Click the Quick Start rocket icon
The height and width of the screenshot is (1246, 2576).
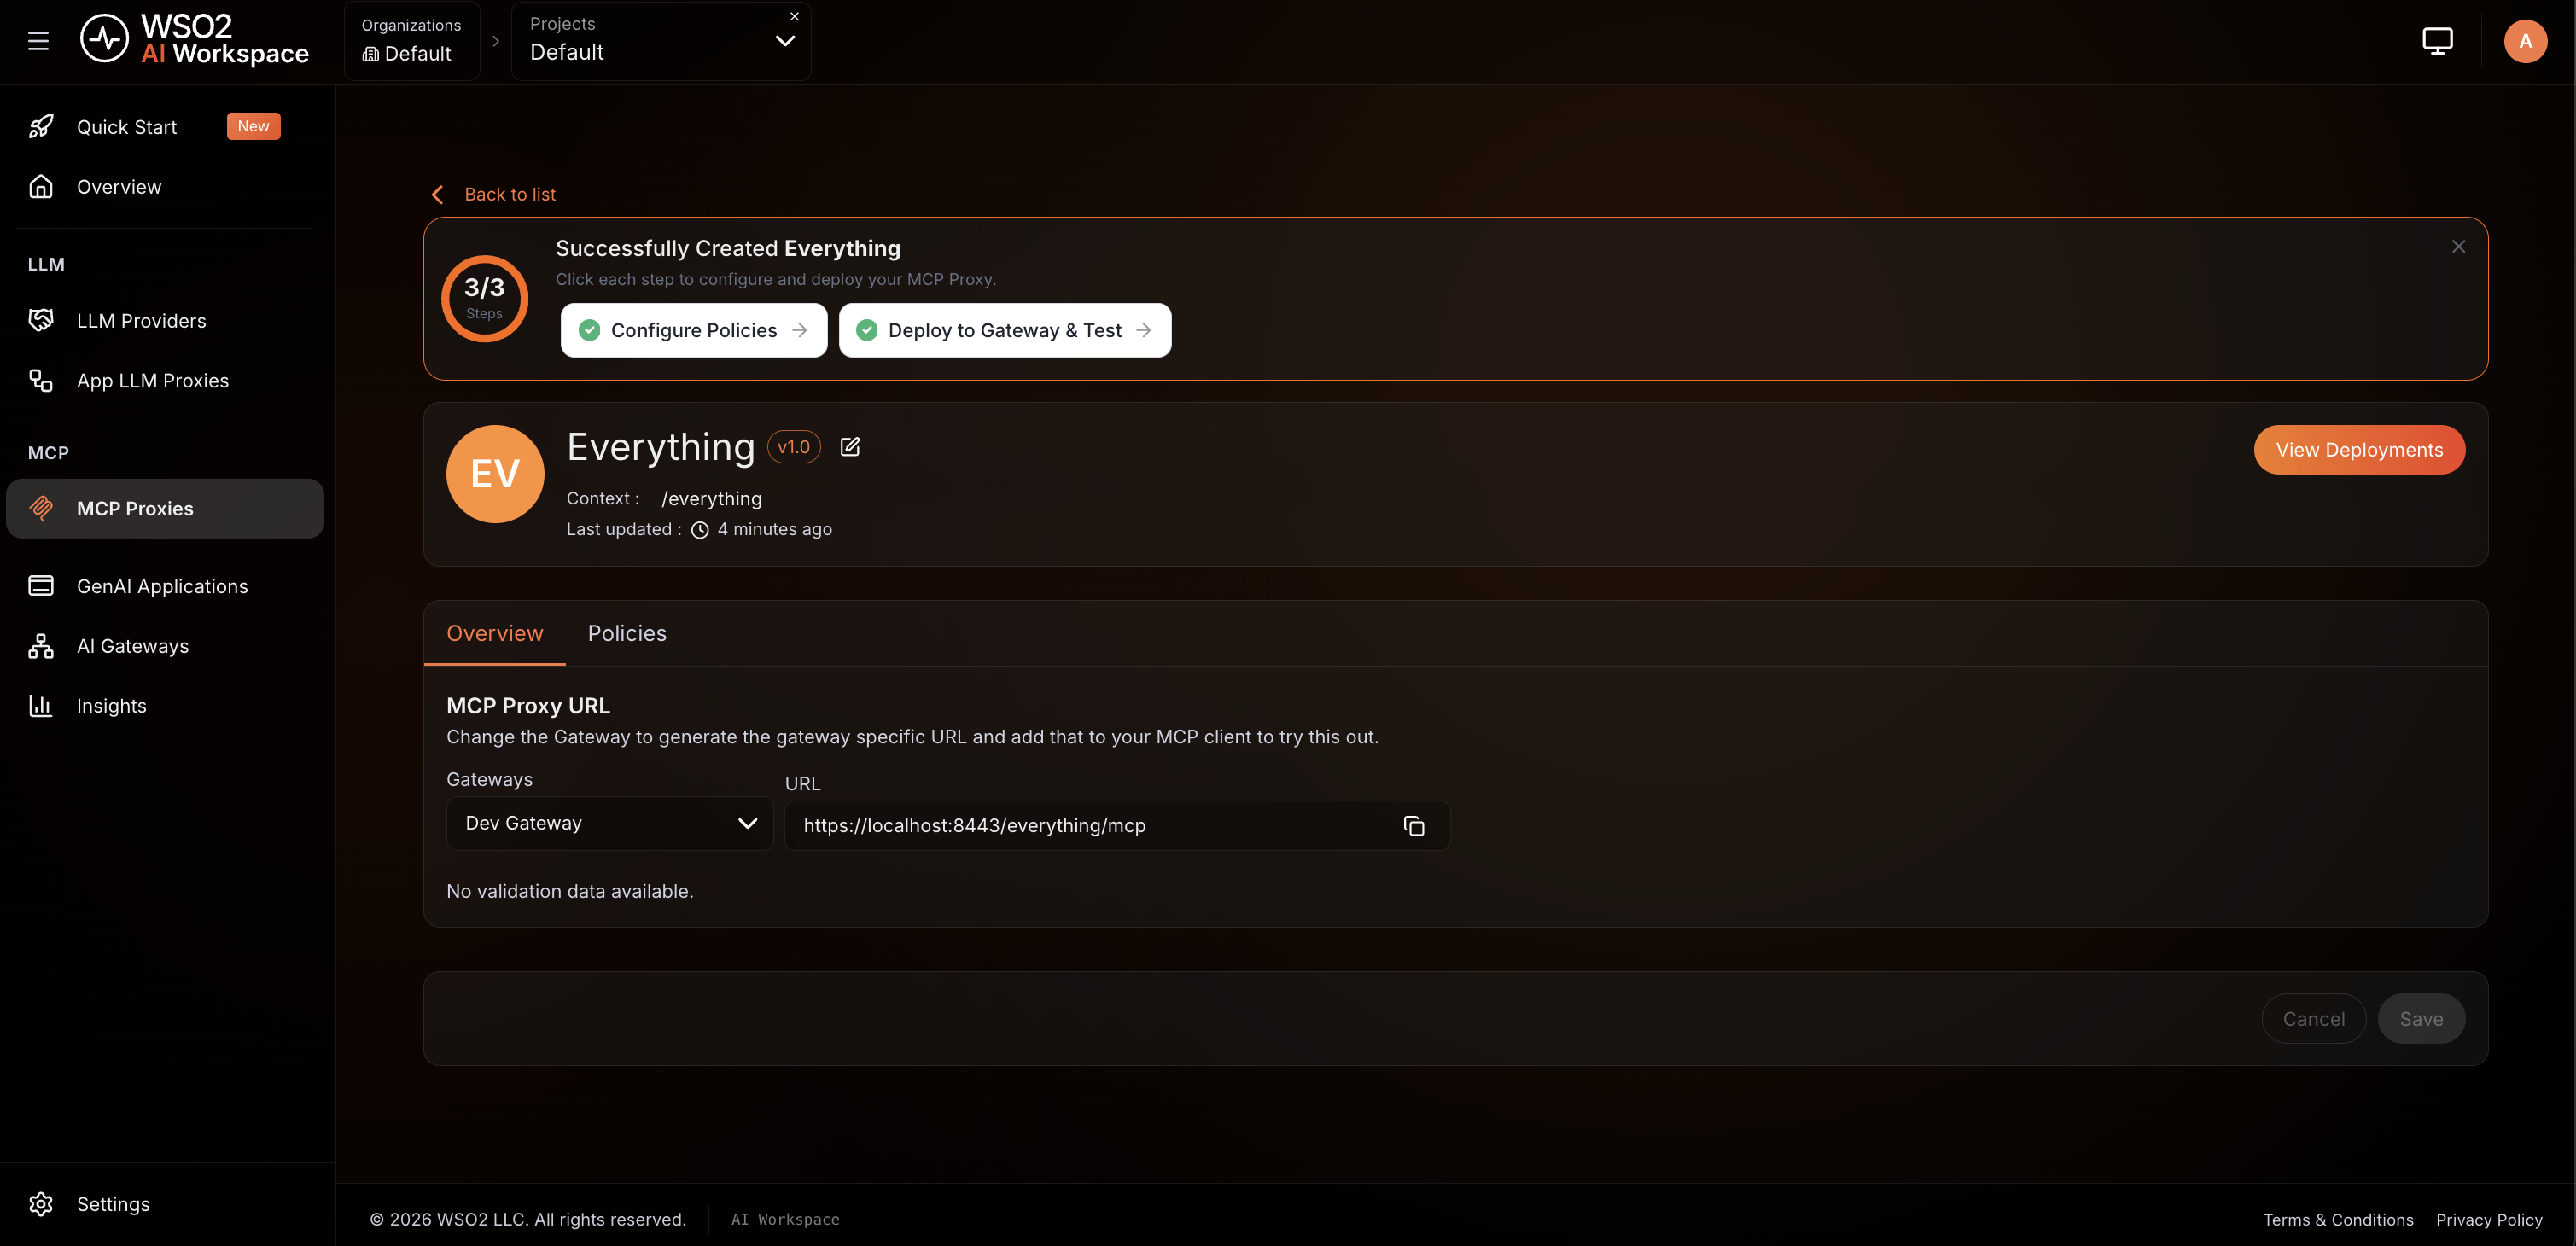click(41, 127)
